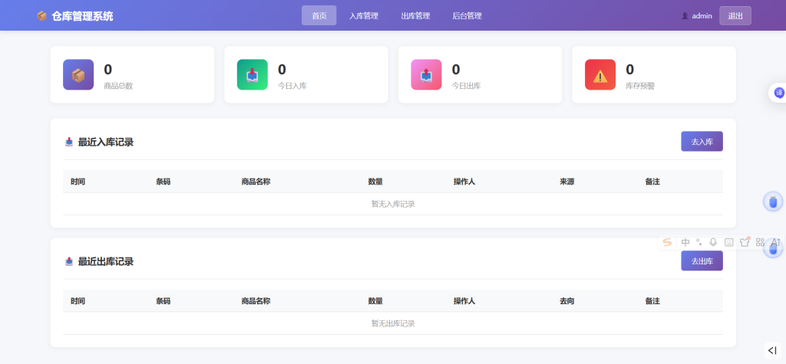The width and height of the screenshot is (786, 364).
Task: Click the 仓库管理系统 title link
Action: point(82,16)
